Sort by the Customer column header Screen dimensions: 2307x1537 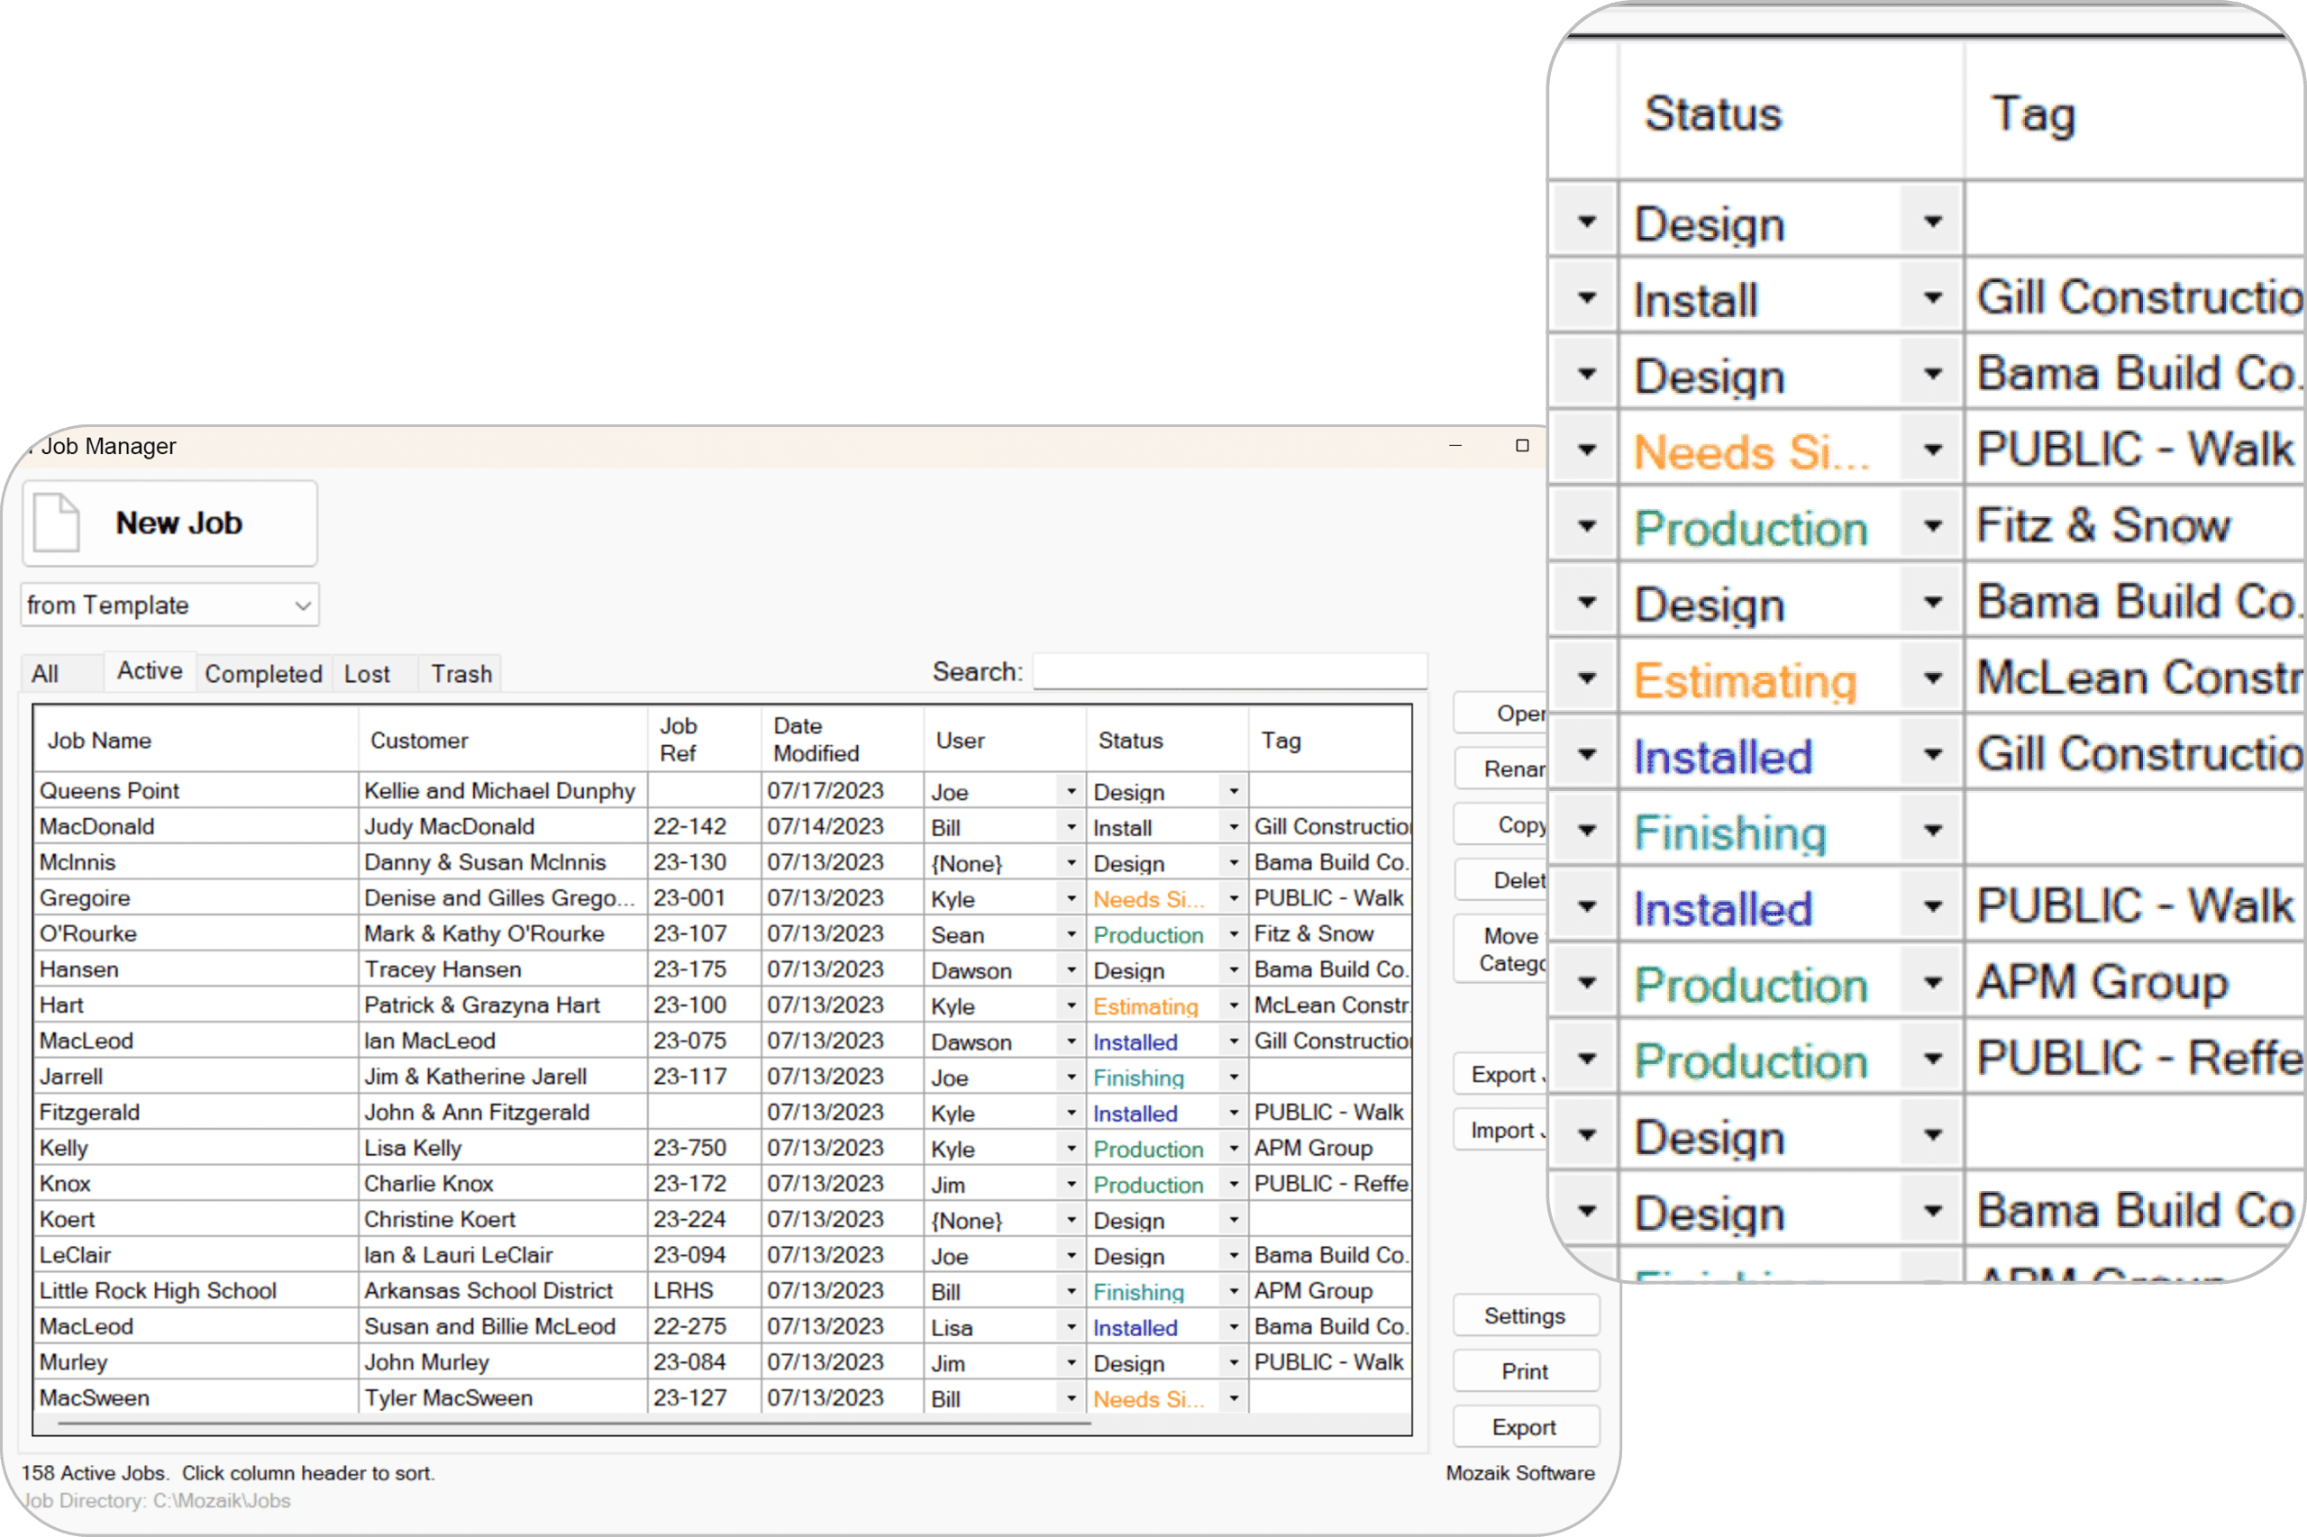(x=420, y=741)
